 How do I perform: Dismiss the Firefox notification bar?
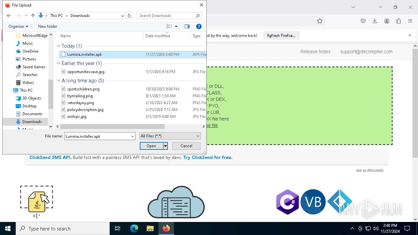(x=410, y=35)
